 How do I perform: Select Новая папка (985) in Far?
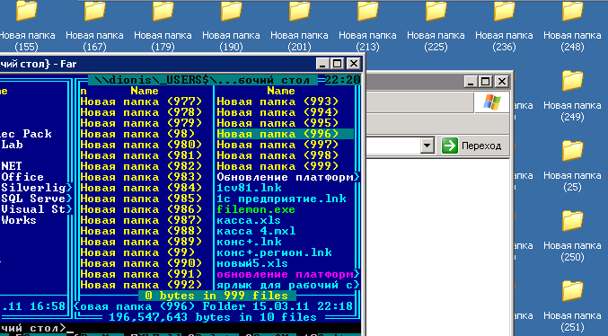point(141,199)
